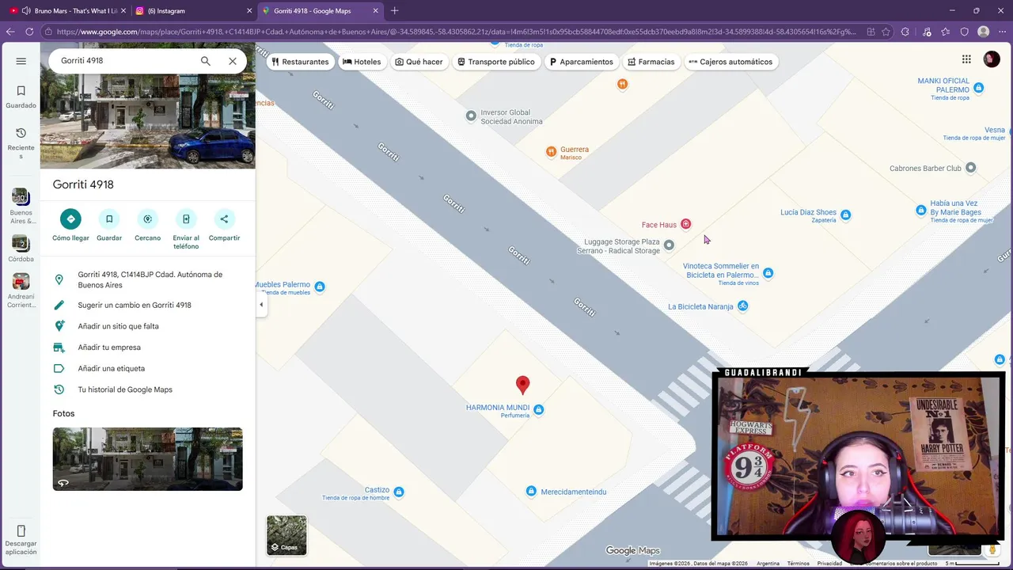Viewport: 1013px width, 570px height.
Task: Click the header photo of Gorriti 4918
Action: click(148, 123)
